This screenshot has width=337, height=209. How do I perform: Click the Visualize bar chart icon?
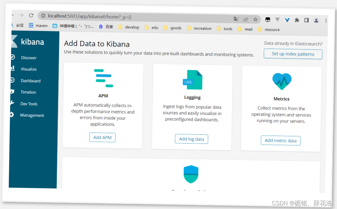coord(13,68)
